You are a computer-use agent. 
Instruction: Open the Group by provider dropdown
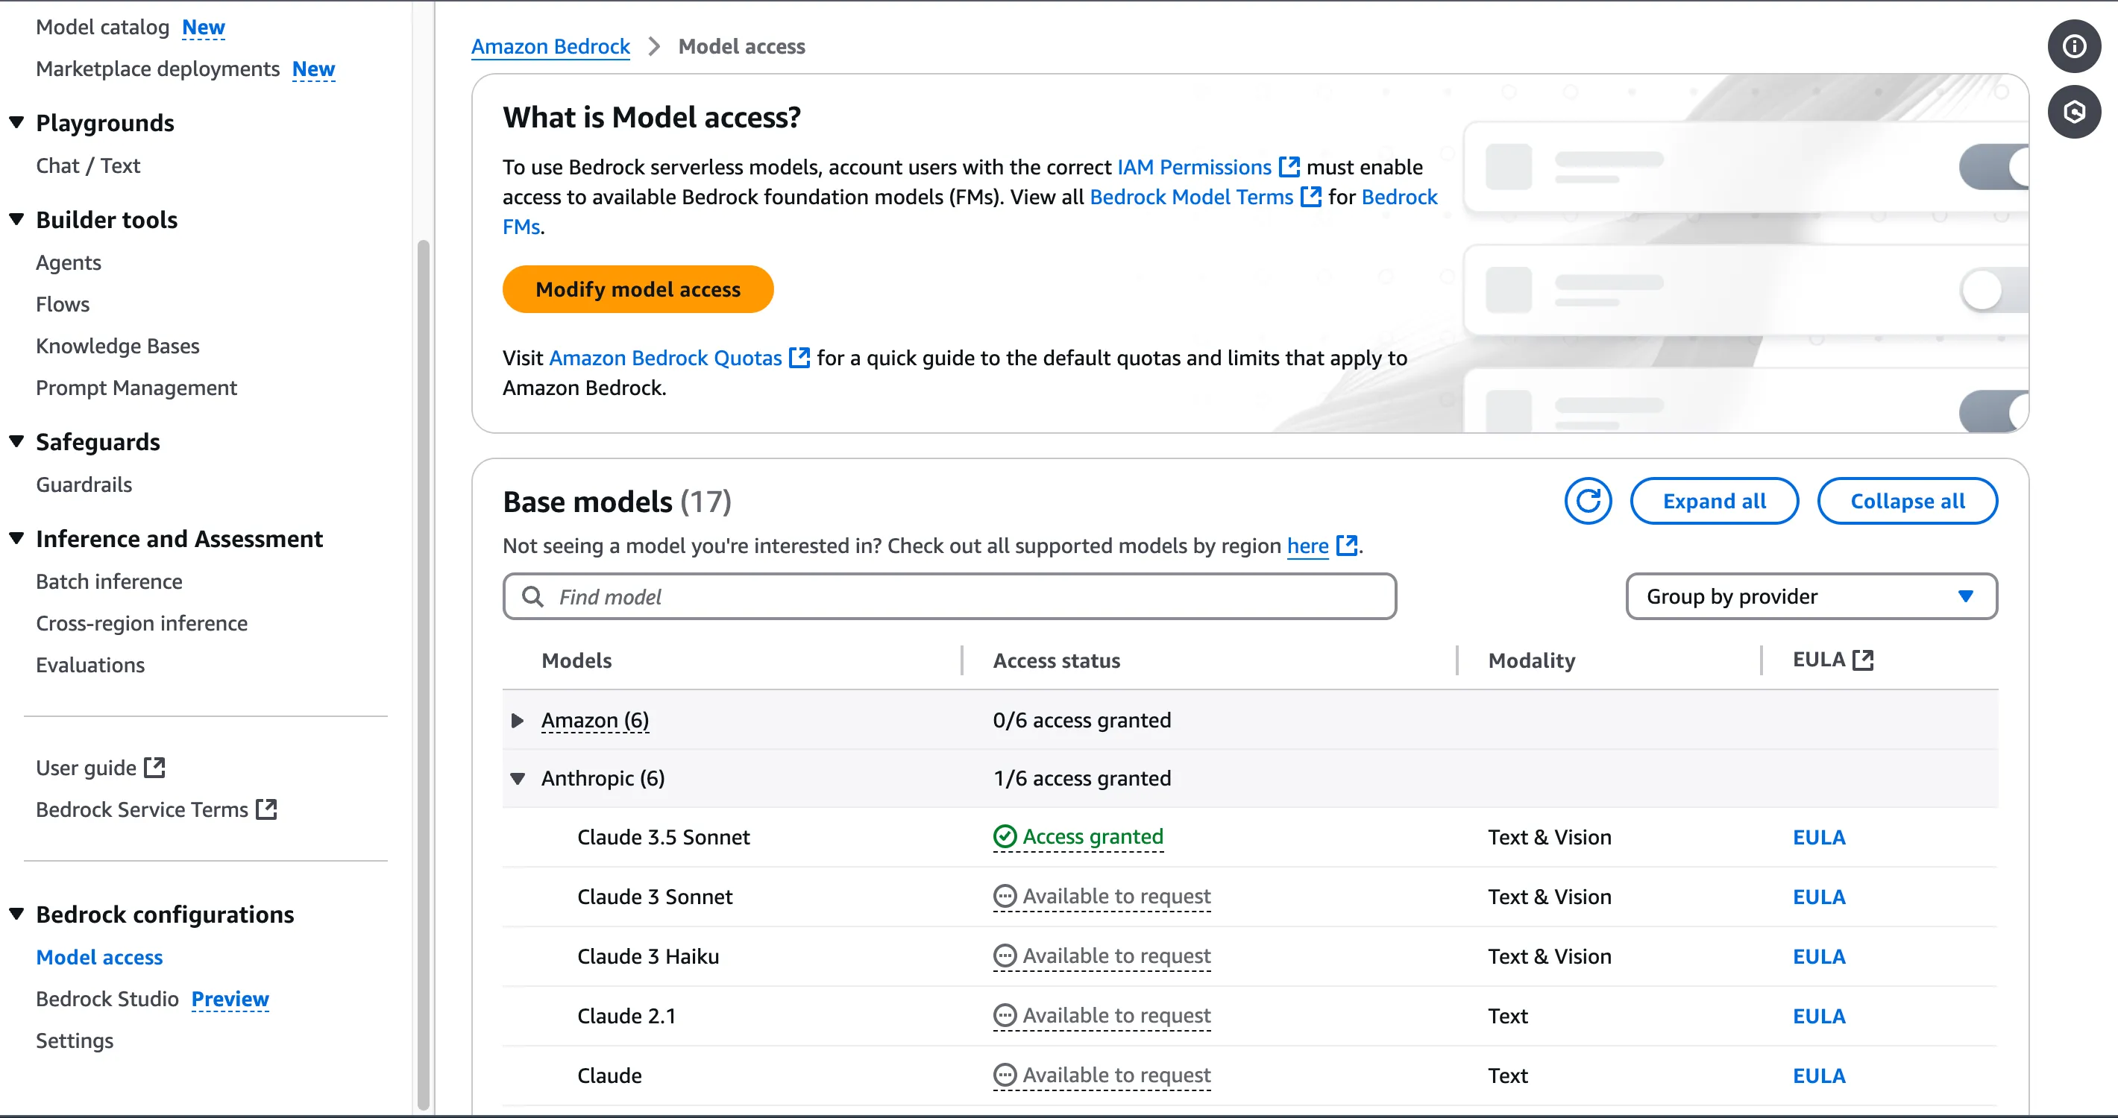point(1811,596)
